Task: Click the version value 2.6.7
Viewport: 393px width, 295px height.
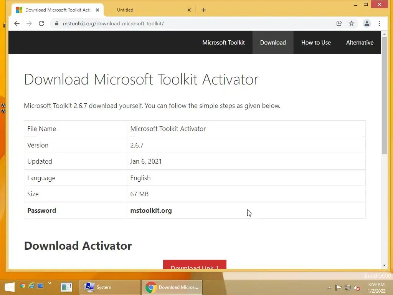Action: pyautogui.click(x=137, y=145)
